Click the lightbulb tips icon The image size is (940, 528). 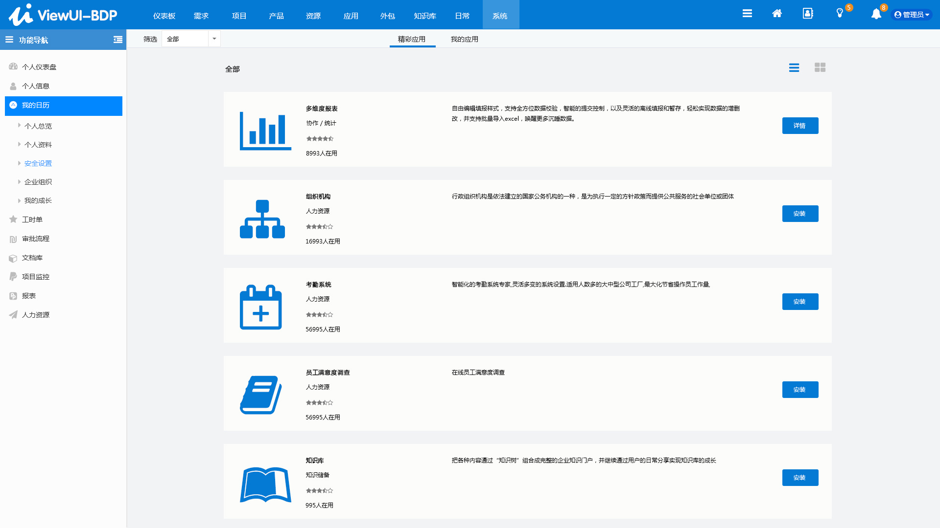point(840,14)
